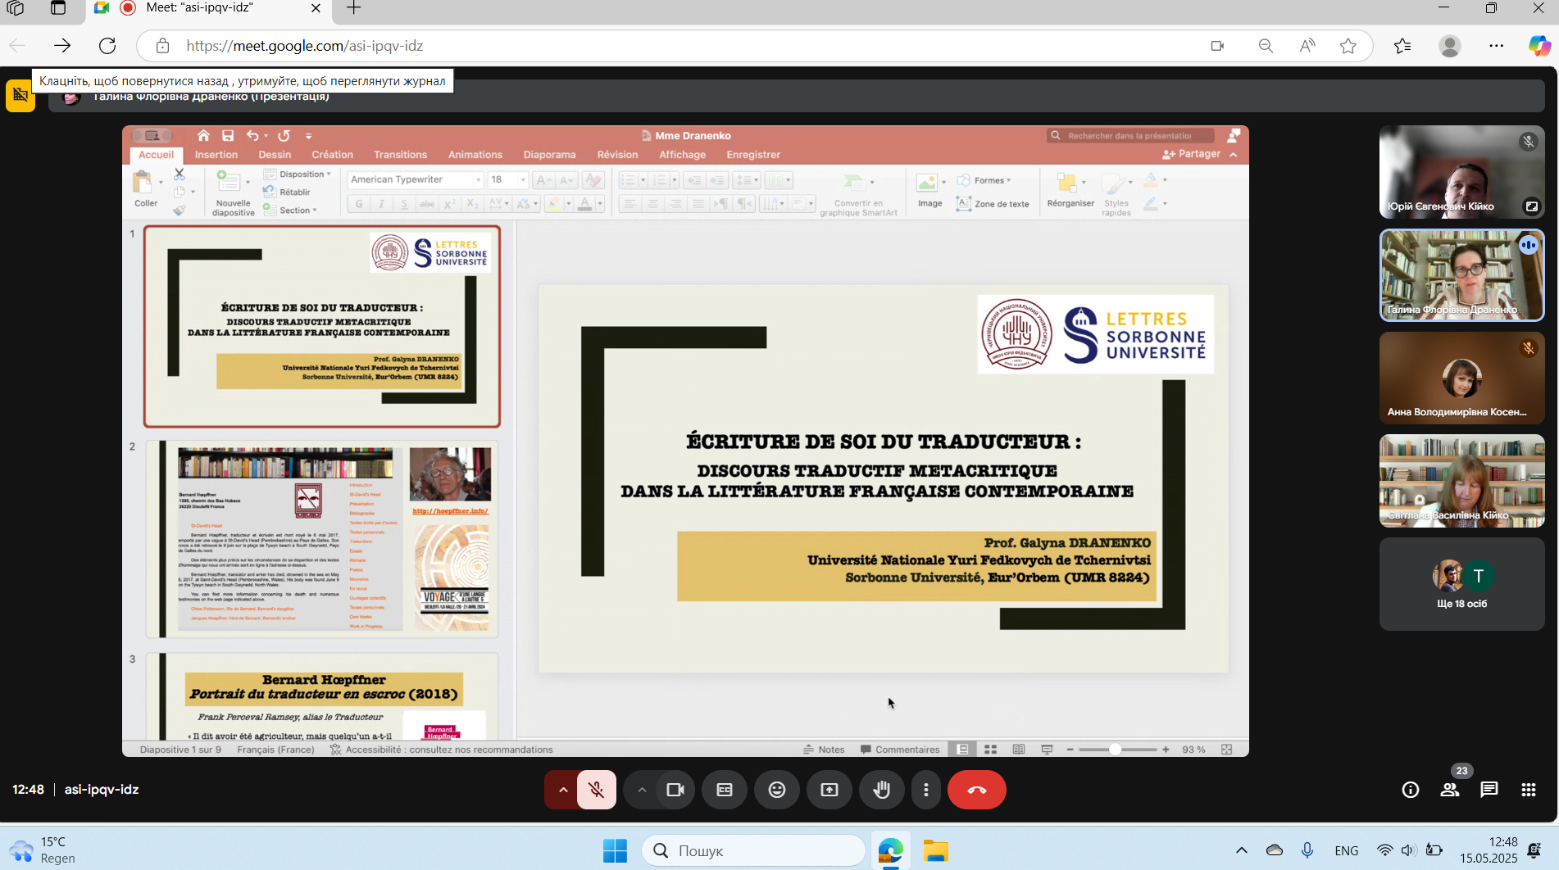Viewport: 1559px width, 870px height.
Task: Turn on closed captions
Action: (725, 790)
